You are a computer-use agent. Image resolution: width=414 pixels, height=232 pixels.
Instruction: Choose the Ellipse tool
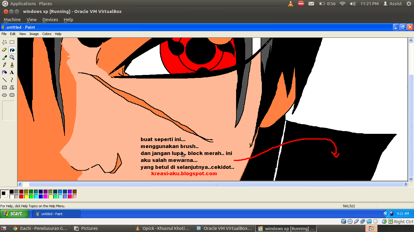point(5,95)
